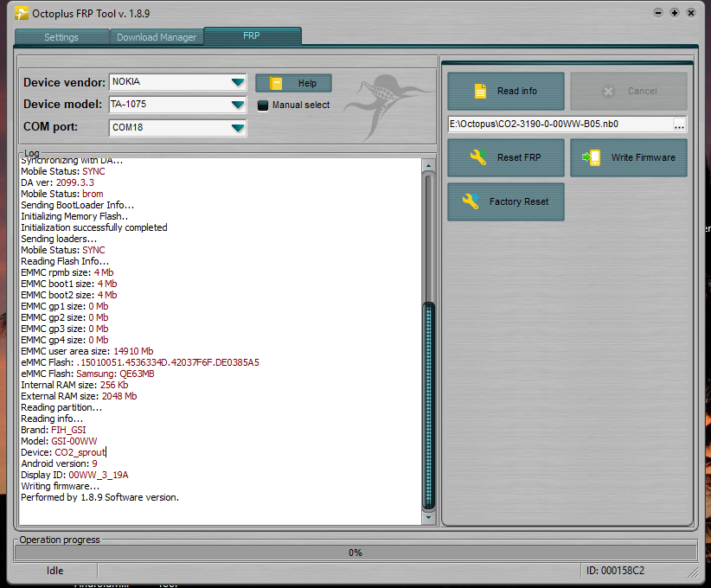The height and width of the screenshot is (588, 711).
Task: Click log line 'Brand: FIH_GSI'
Action: [54, 430]
